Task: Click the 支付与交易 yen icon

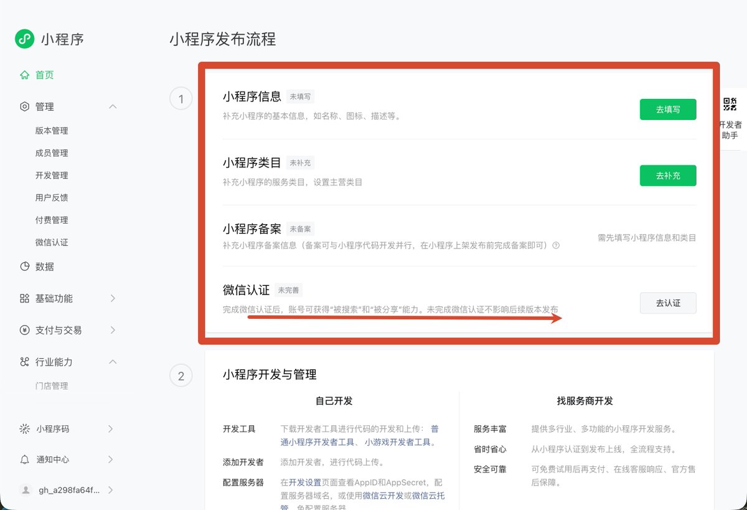Action: click(24, 330)
